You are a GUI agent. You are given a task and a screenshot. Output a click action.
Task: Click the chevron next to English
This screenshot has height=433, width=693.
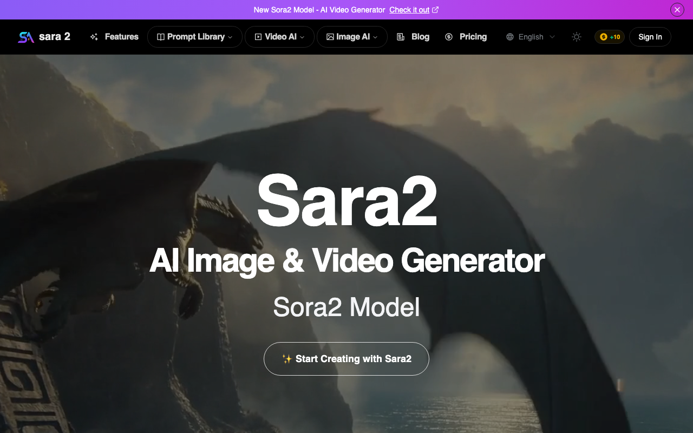552,37
